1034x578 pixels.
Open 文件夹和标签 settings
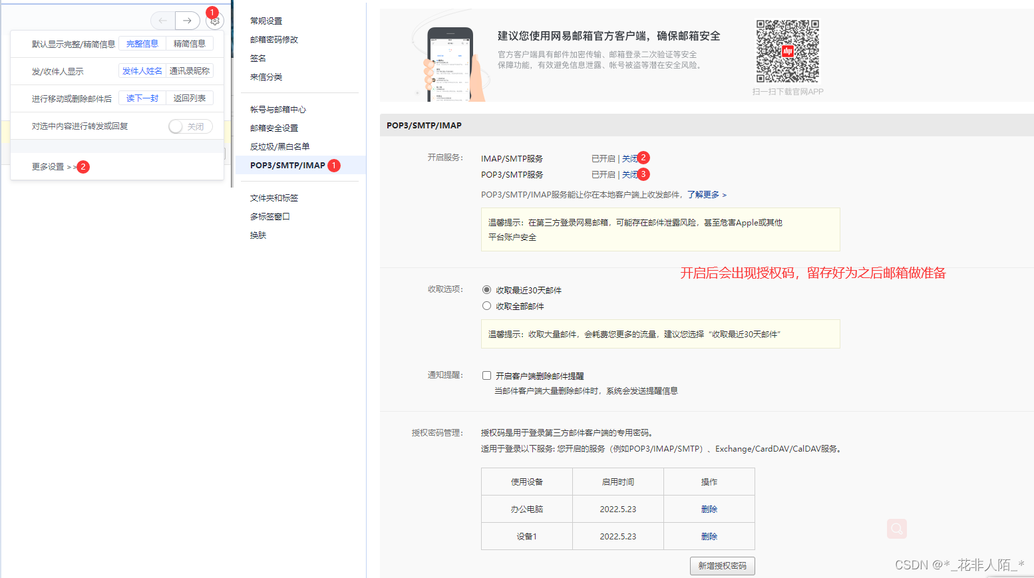pyautogui.click(x=274, y=198)
